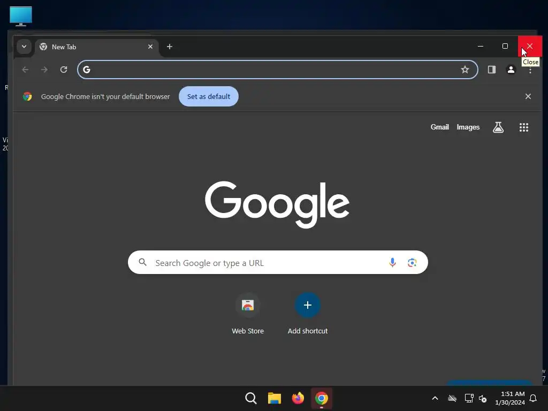
Task: Click the muted volume tray icon
Action: point(483,398)
